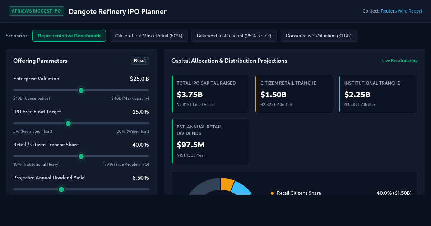The height and width of the screenshot is (226, 431).
Task: Choose Balanced Institutional (25% Retail) scenario
Action: [234, 36]
